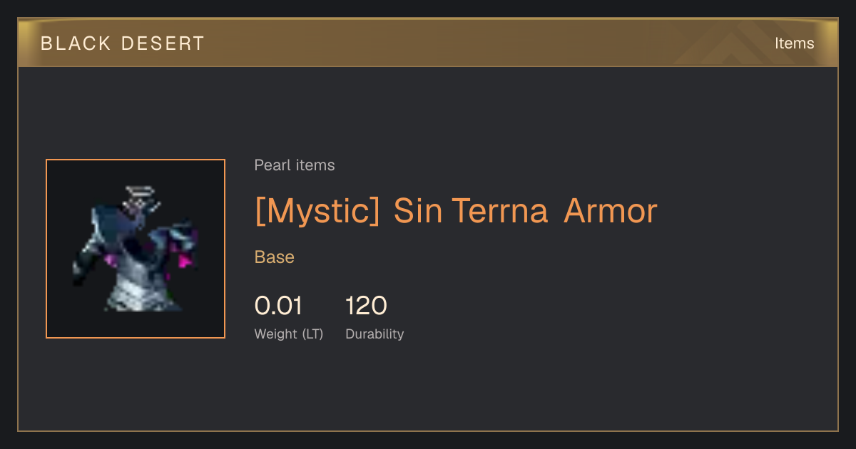Click the halo on top of the armor icon
856x449 pixels.
point(141,191)
